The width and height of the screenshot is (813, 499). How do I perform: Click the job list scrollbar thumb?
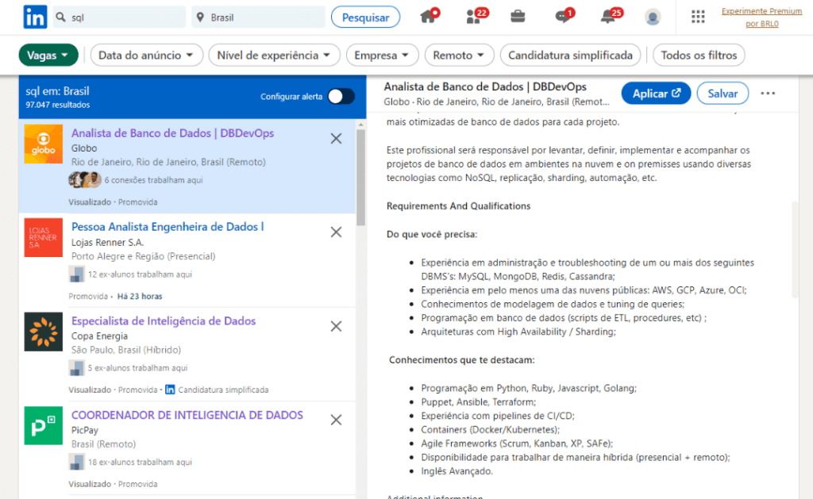[x=361, y=177]
